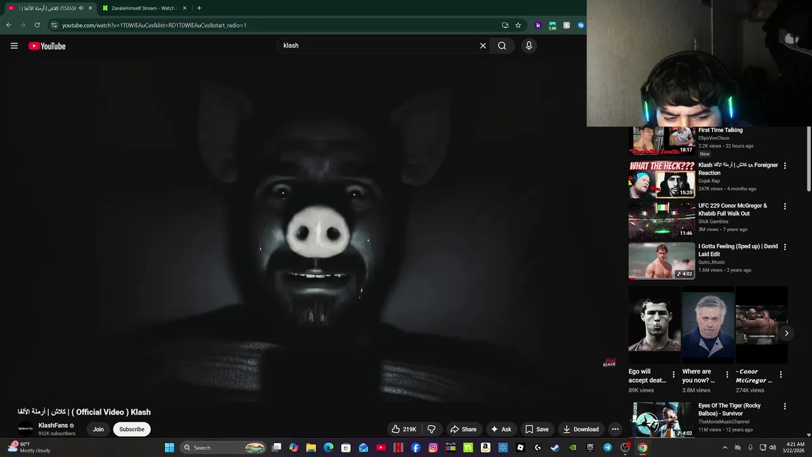812x457 pixels.
Task: Go to YouTube home via logo
Action: pyautogui.click(x=47, y=46)
